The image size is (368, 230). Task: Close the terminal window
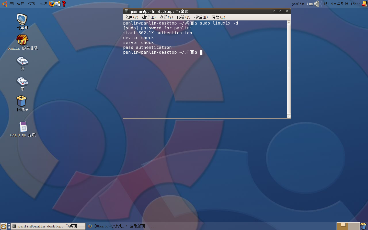tap(287, 11)
